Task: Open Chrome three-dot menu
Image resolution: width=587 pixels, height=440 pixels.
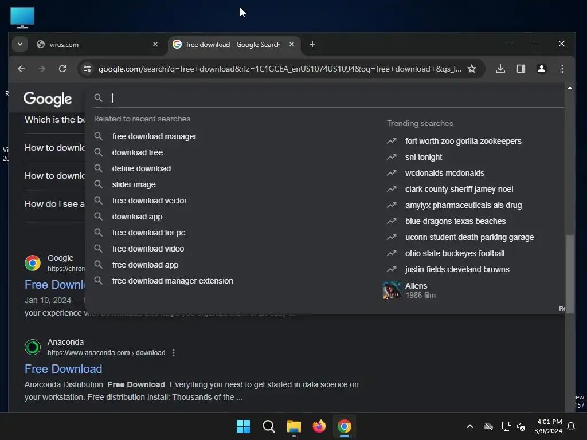Action: coord(562,69)
